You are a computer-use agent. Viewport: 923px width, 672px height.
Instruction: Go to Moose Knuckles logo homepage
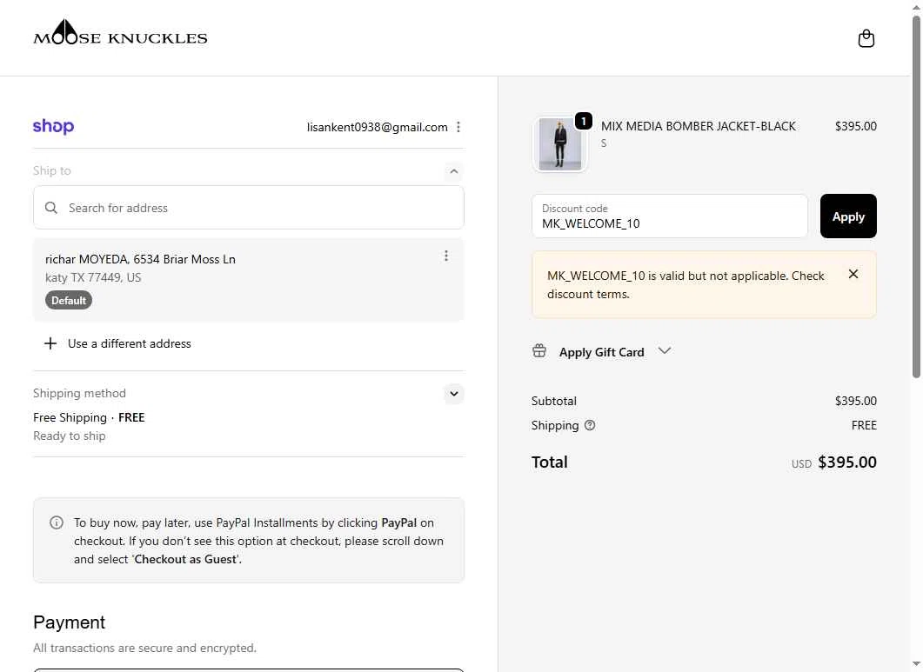120,33
